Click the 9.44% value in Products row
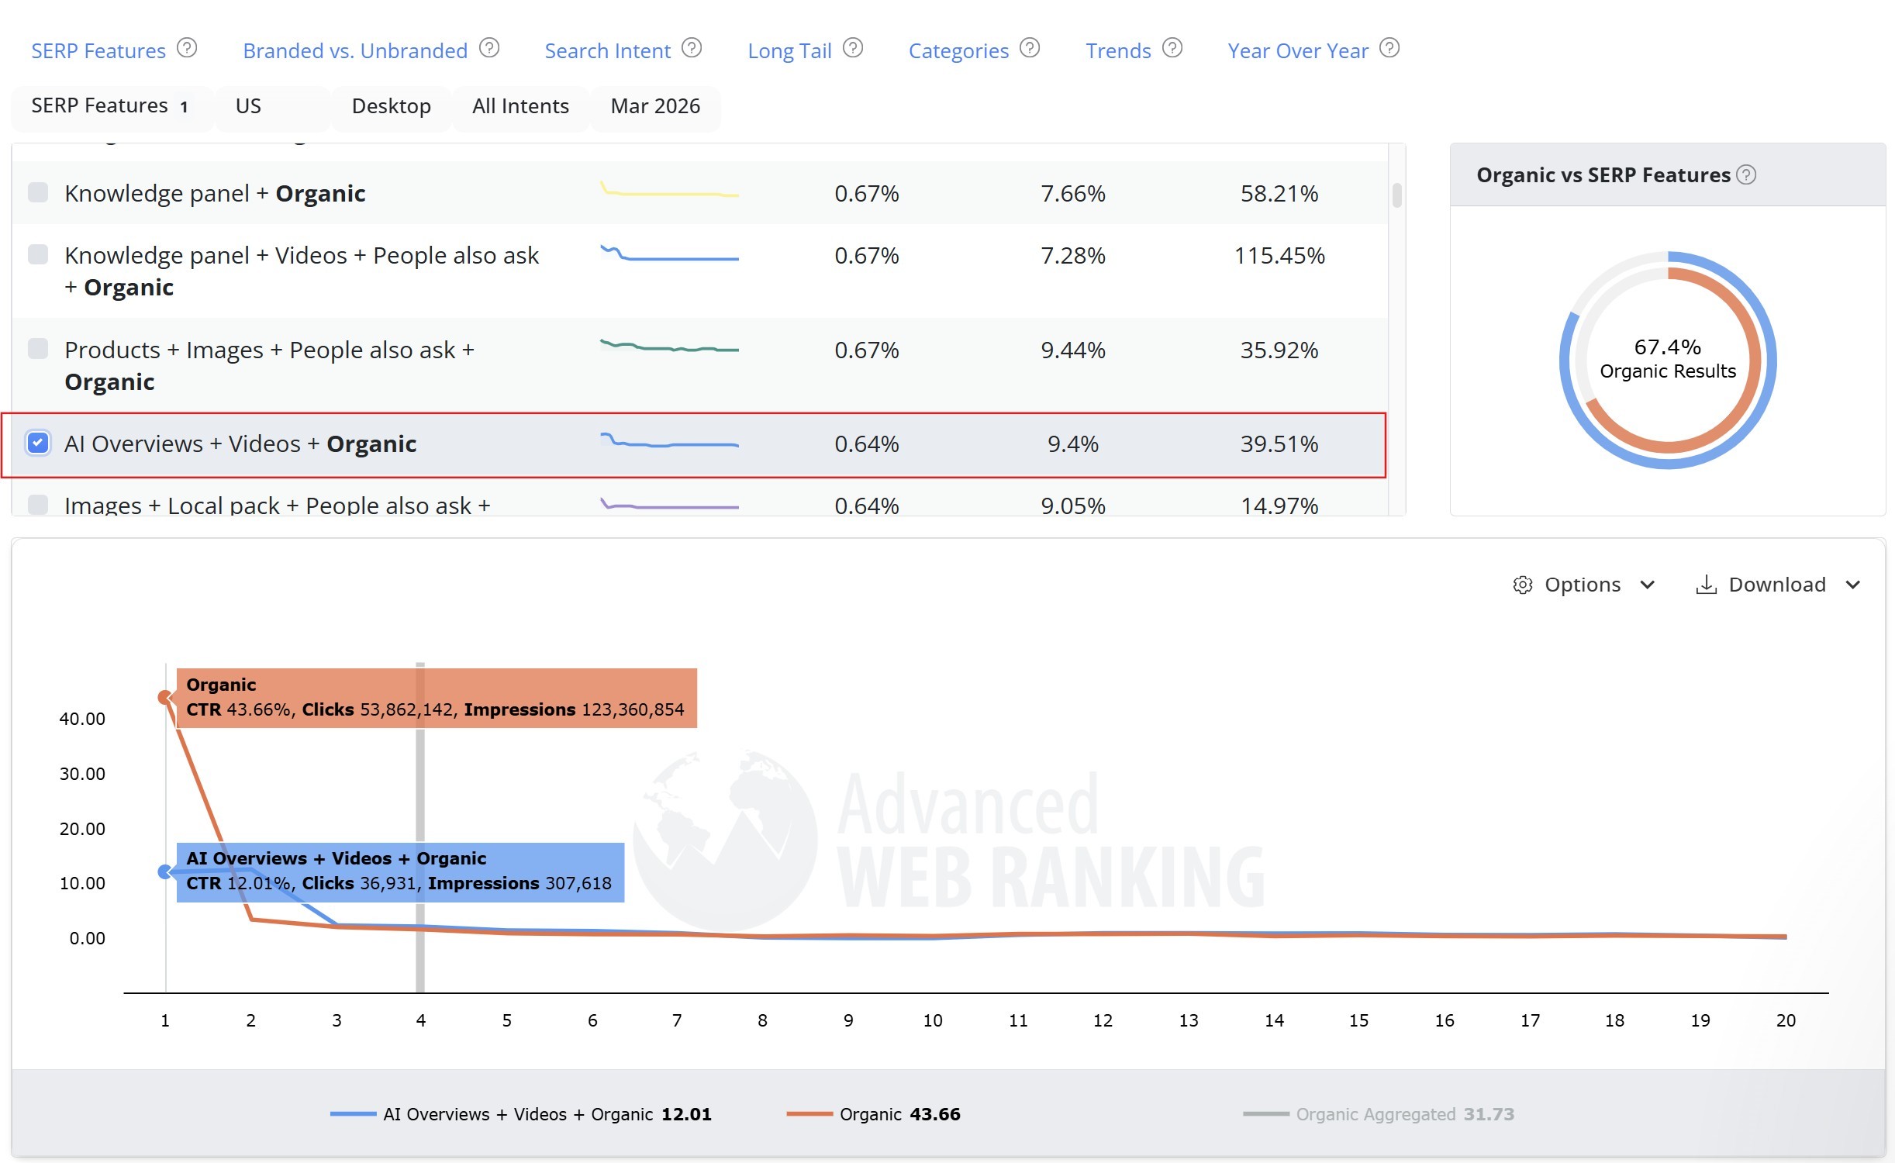This screenshot has width=1895, height=1163. pyautogui.click(x=1072, y=350)
